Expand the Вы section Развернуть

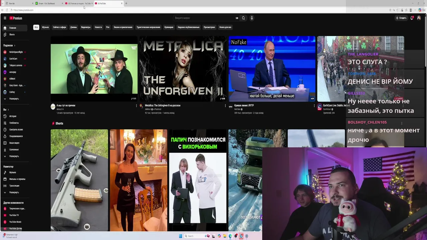tap(14, 156)
